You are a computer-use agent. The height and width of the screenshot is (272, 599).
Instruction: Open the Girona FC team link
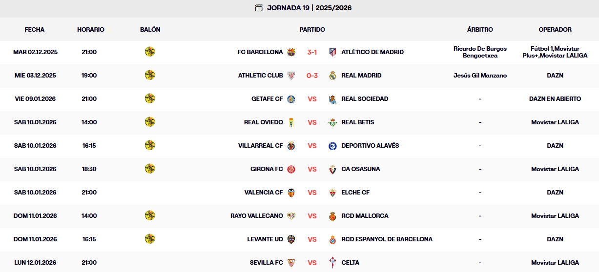[267, 169]
